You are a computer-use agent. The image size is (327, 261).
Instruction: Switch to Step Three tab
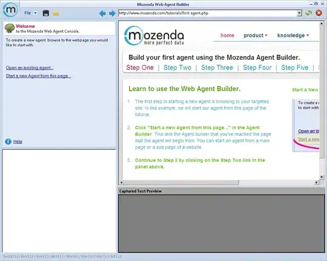pyautogui.click(x=217, y=68)
